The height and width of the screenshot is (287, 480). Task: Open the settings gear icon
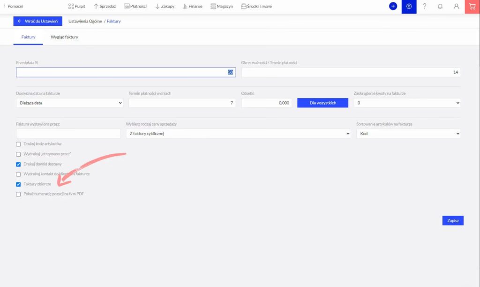[409, 7]
